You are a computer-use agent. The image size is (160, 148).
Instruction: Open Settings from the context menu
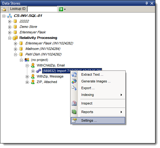[98, 121]
